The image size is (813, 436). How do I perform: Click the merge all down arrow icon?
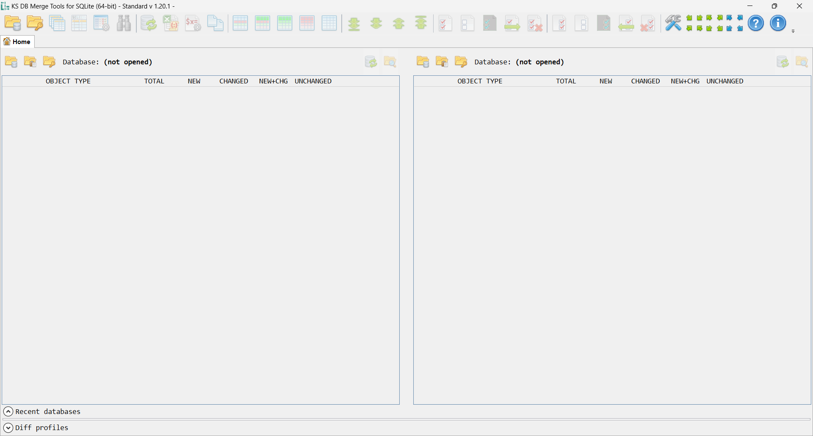pyautogui.click(x=354, y=23)
